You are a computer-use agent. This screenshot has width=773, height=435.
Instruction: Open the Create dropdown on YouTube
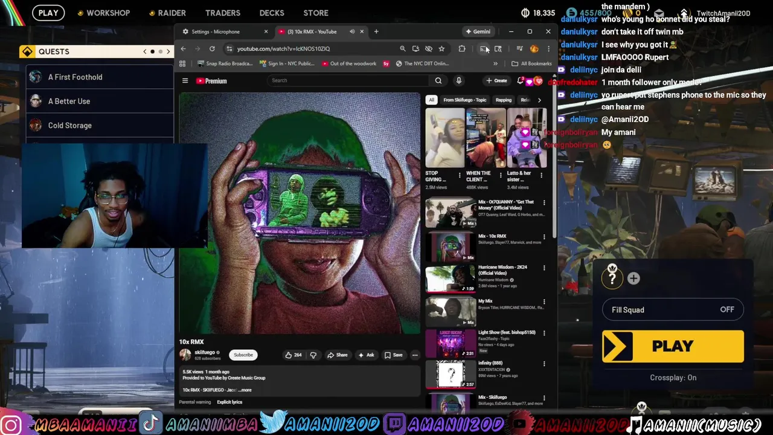point(496,80)
